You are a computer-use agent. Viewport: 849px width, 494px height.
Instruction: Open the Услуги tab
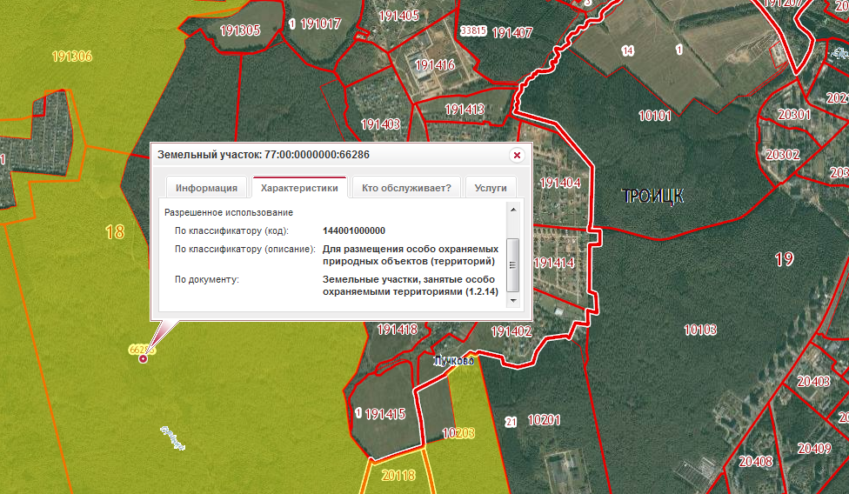491,188
